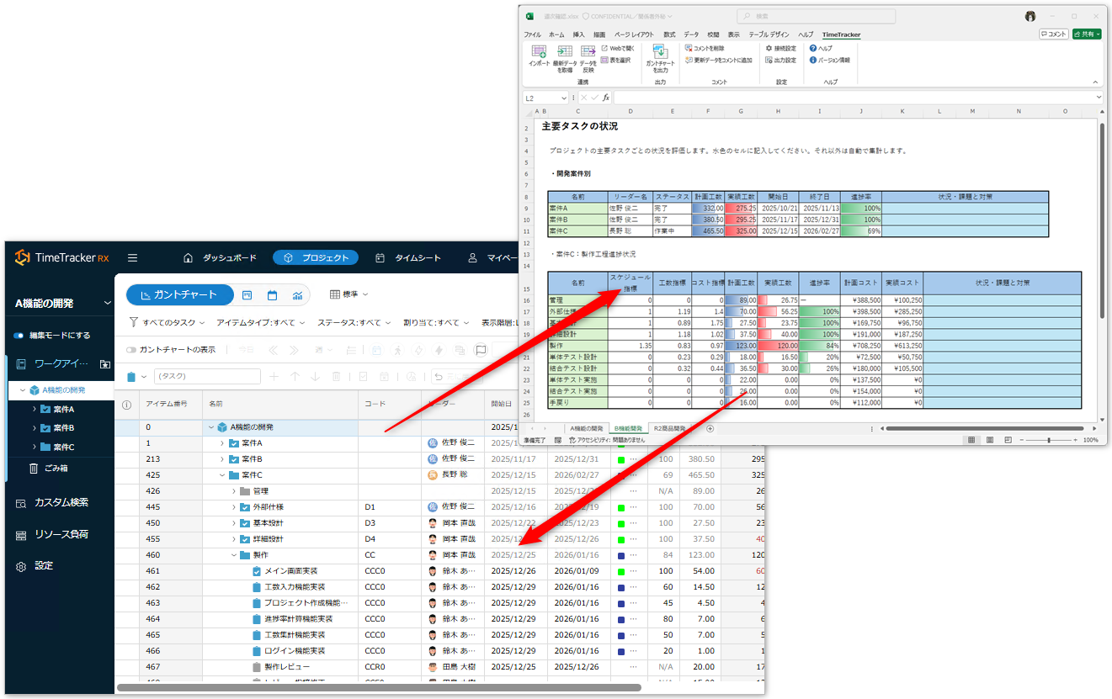Click the データを反映 ribbon icon

tap(588, 55)
